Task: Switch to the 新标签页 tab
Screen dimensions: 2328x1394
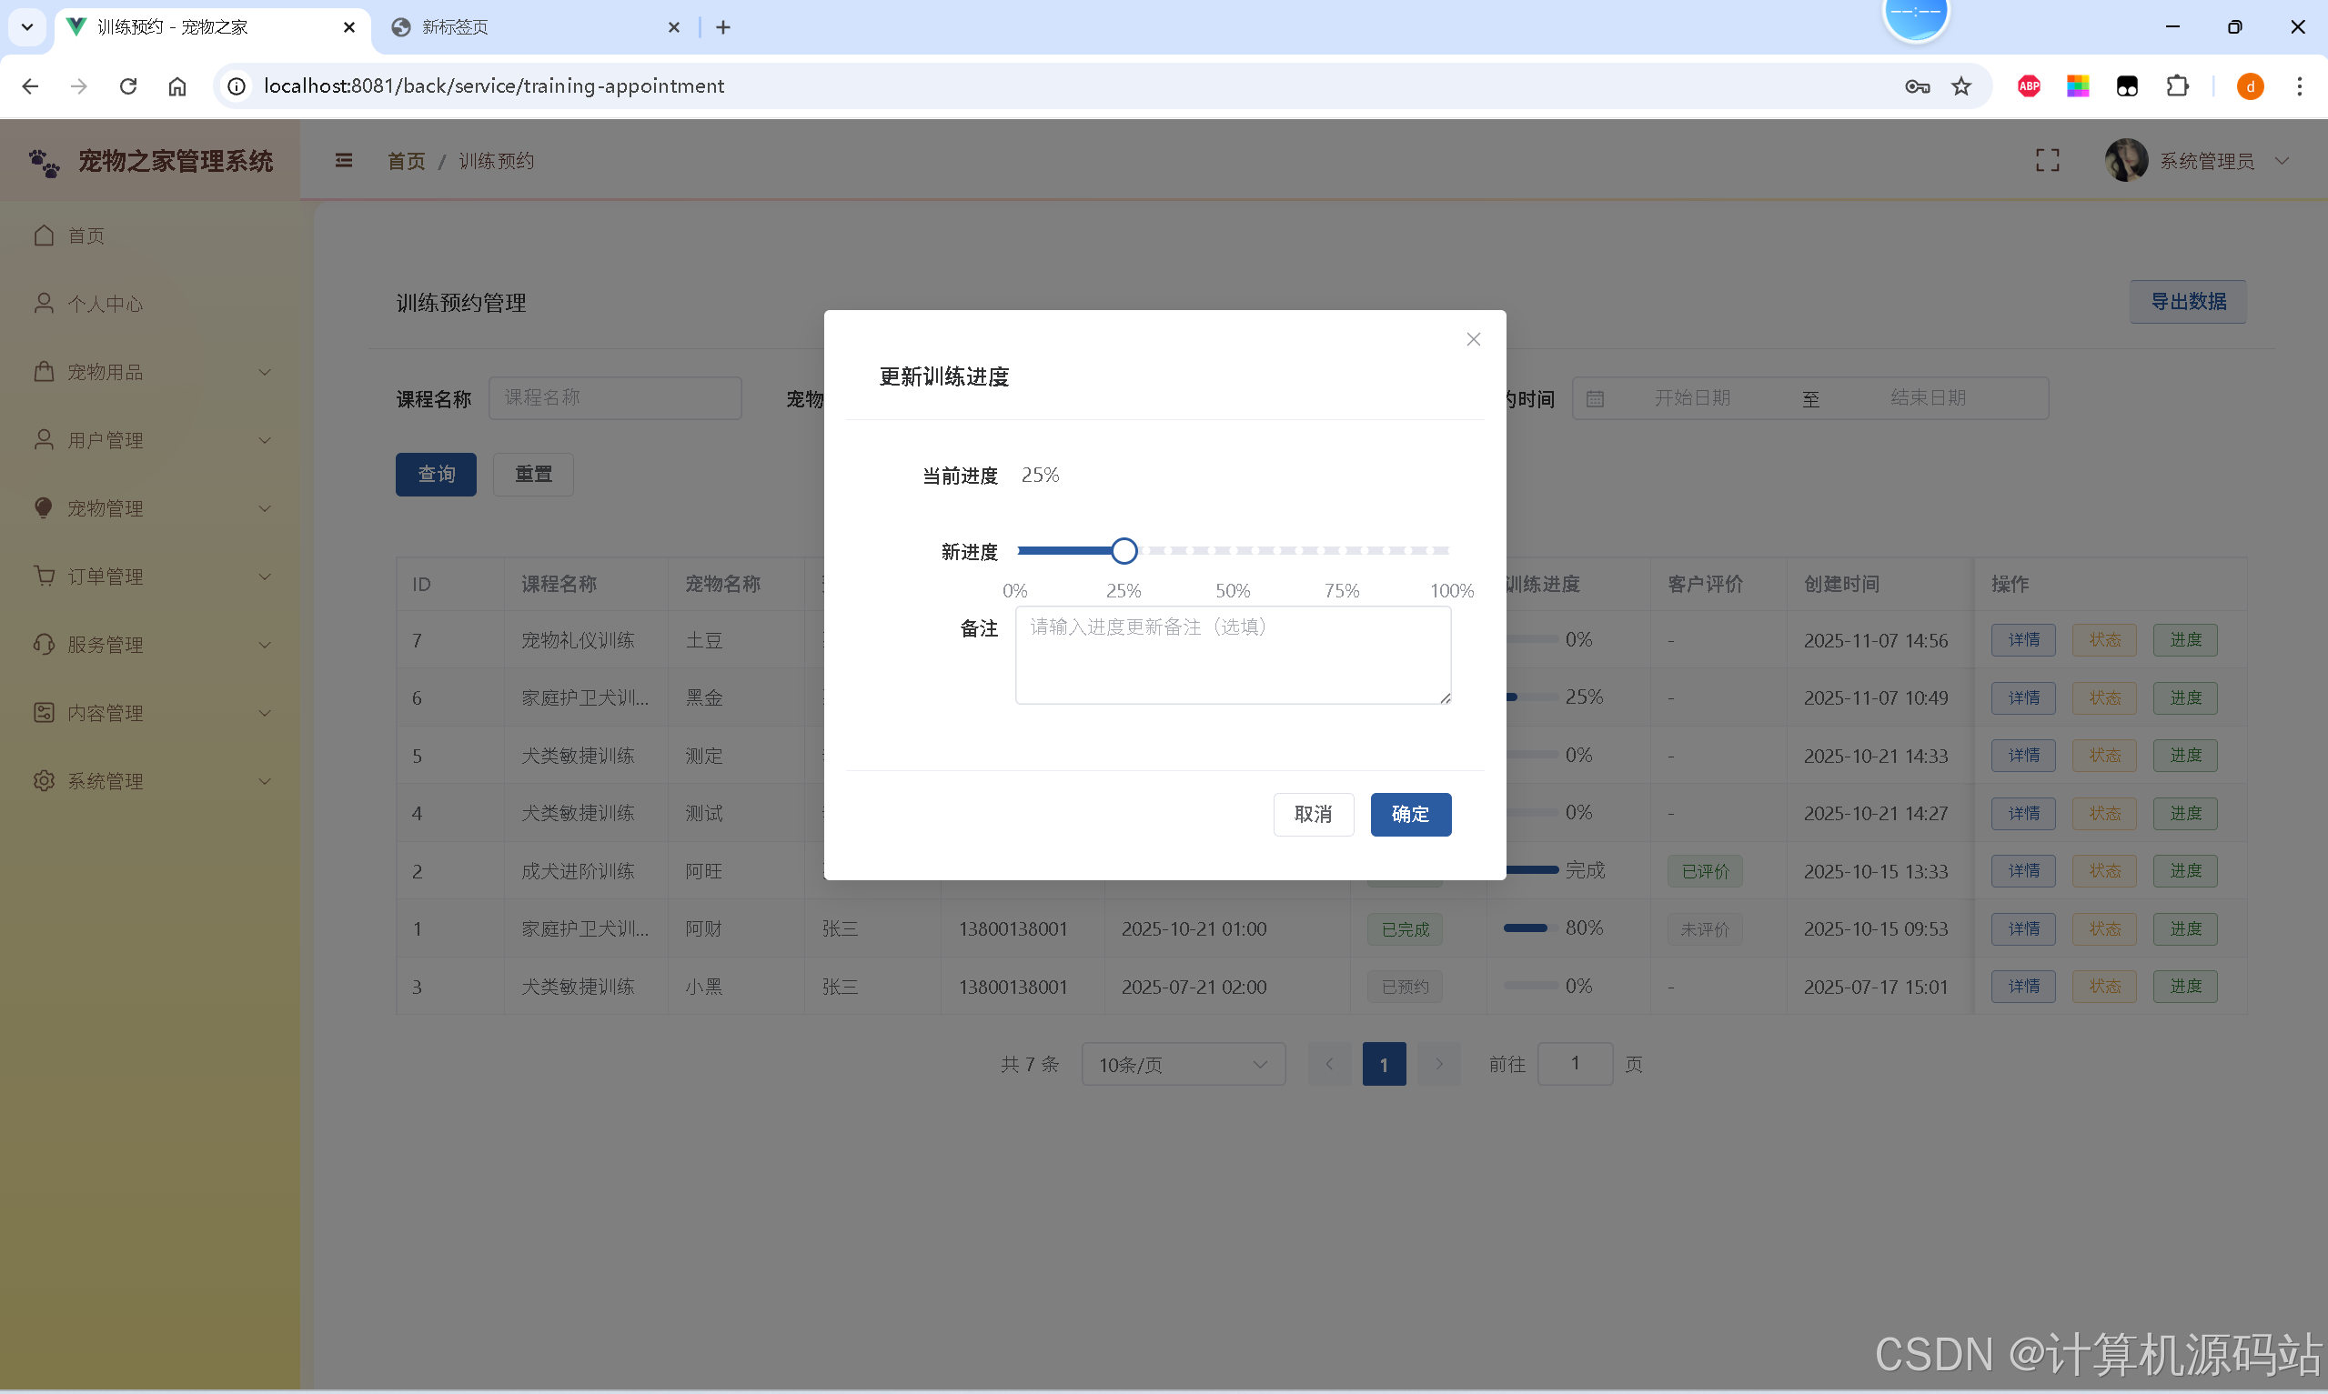Action: (536, 27)
